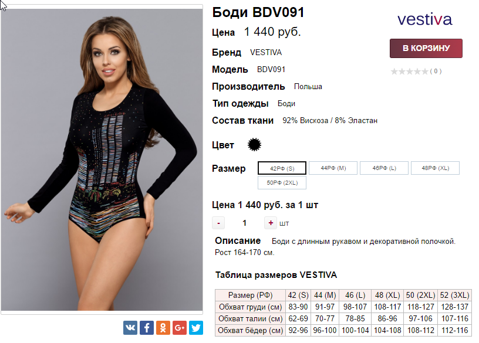Click the reviews count (0)
The image size is (479, 343).
(436, 72)
